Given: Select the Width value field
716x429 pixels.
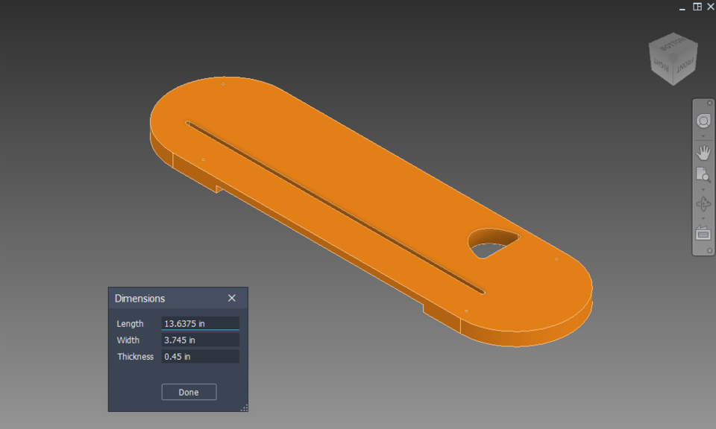Looking at the screenshot, I should (x=200, y=340).
